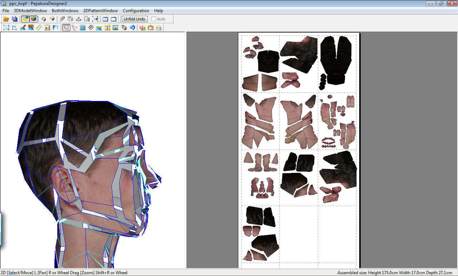The width and height of the screenshot is (458, 276).
Task: Click the red pen over blue surface icon
Action: 23,28
